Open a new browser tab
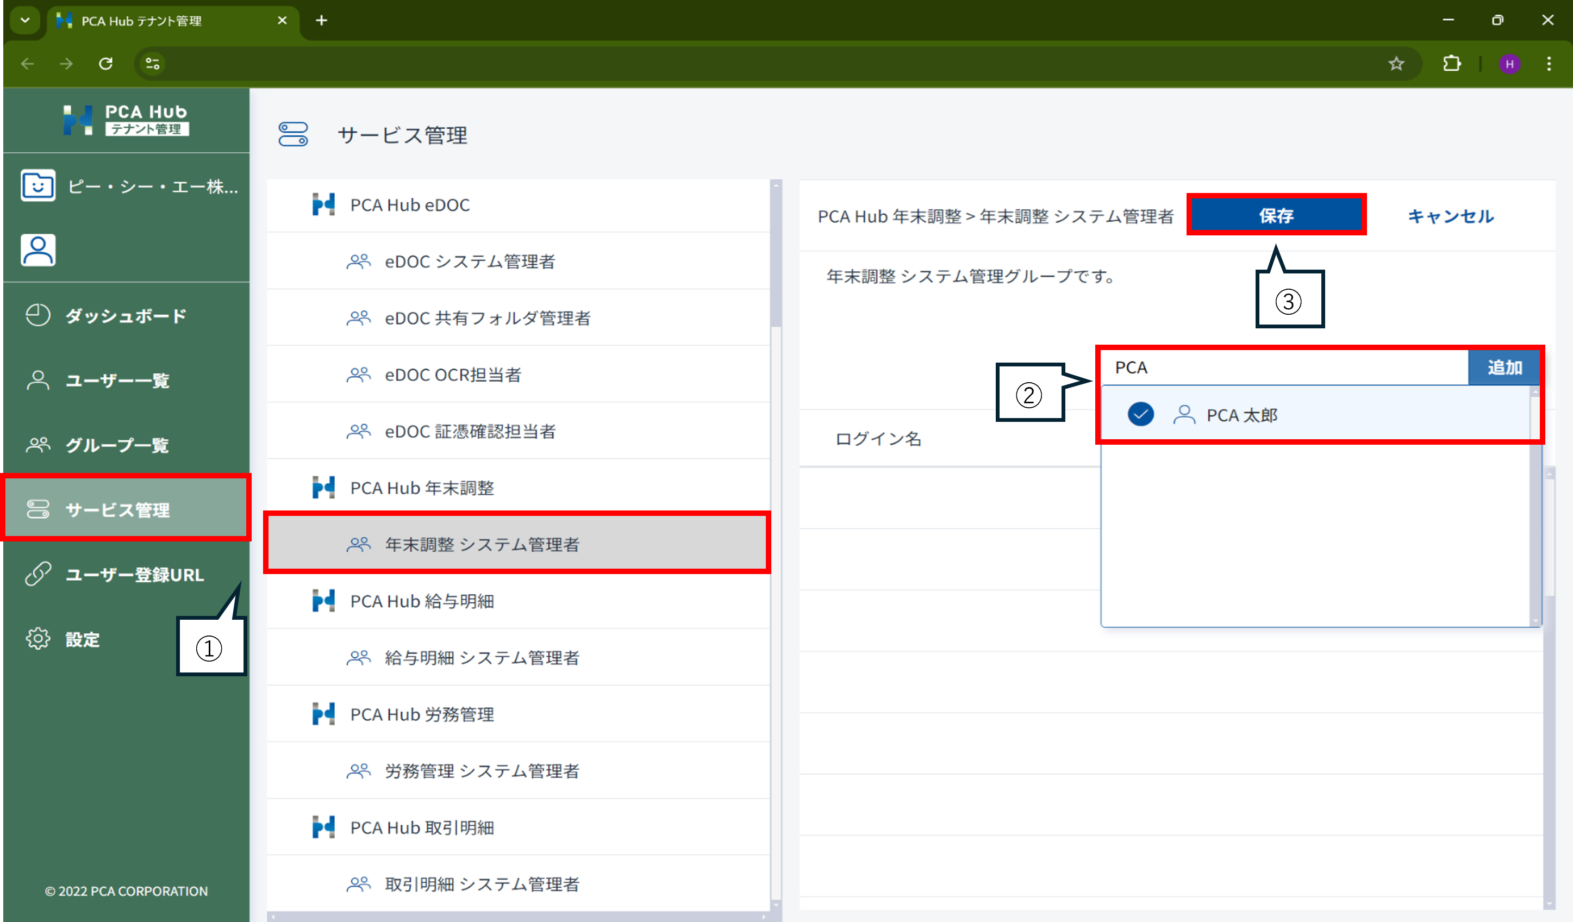The image size is (1573, 922). tap(321, 21)
